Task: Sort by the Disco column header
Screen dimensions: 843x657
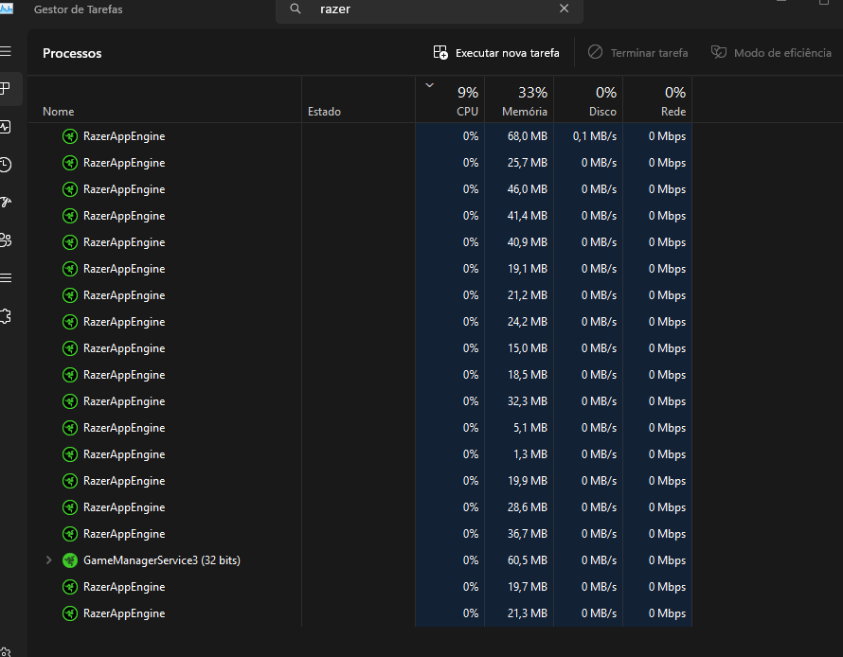Action: [x=589, y=100]
